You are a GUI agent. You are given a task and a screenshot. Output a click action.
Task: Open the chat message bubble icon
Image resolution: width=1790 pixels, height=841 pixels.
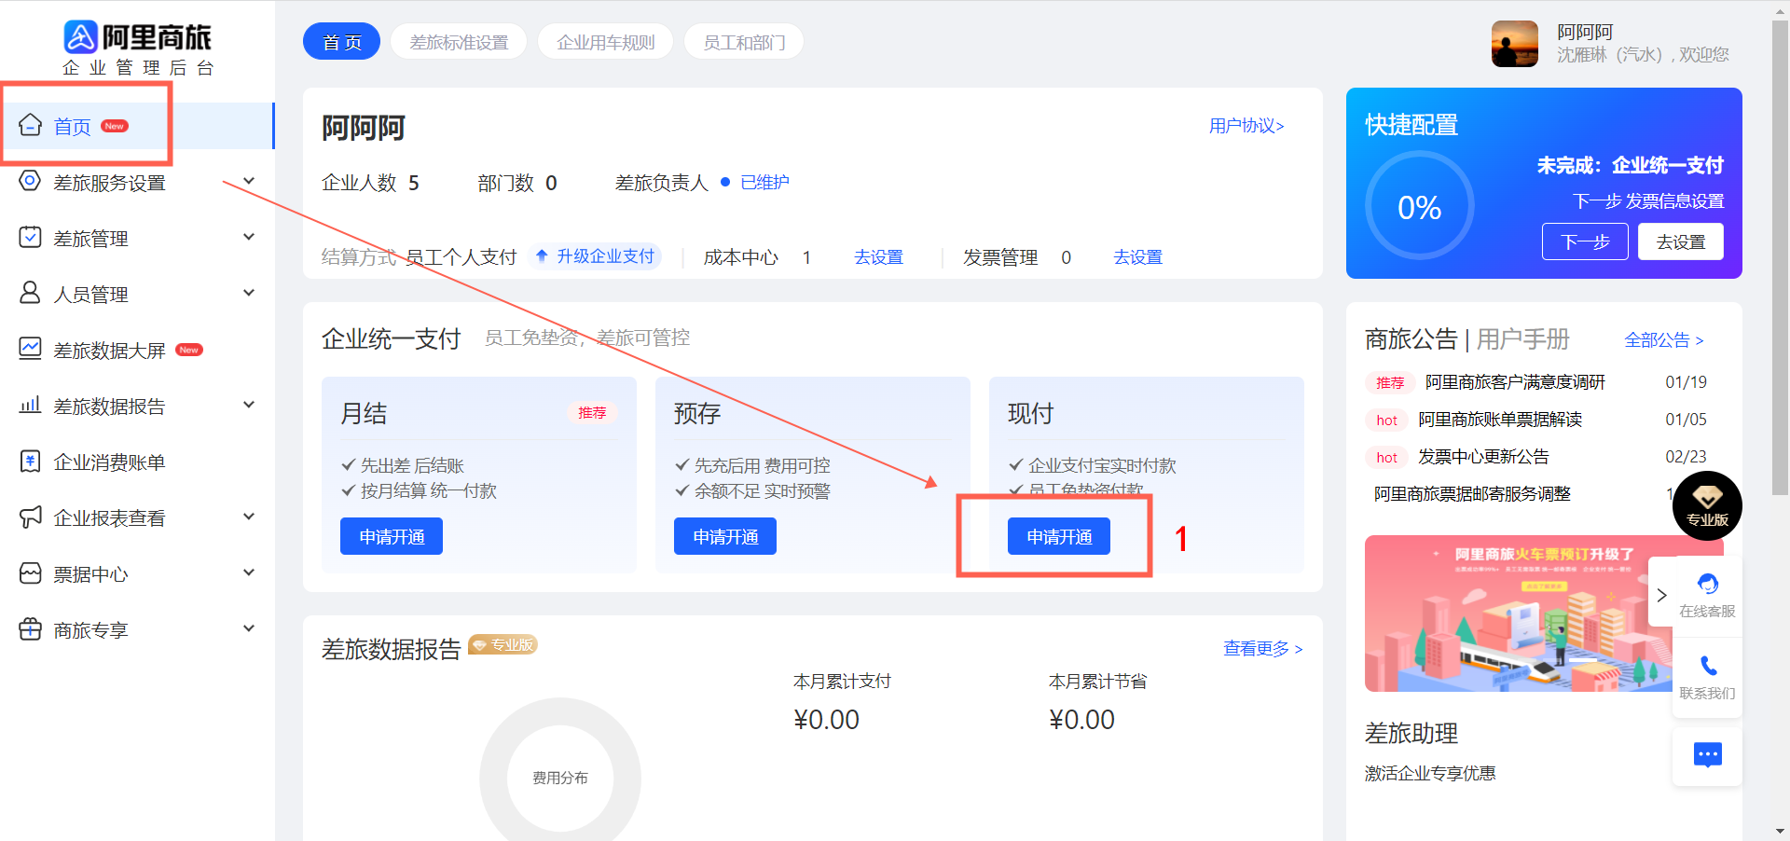click(1707, 754)
